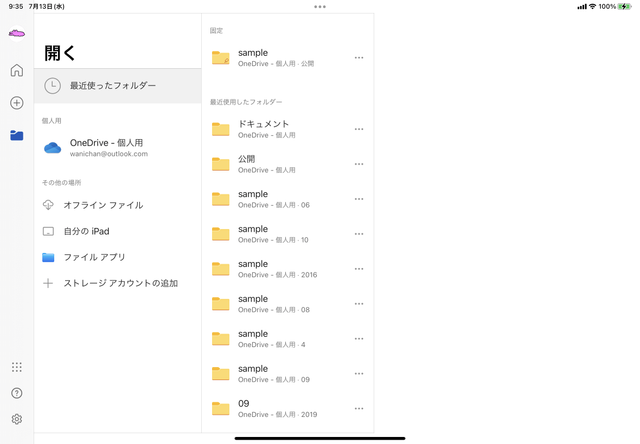Image resolution: width=640 pixels, height=444 pixels.
Task: Tap the Create new (plus) icon
Action: click(x=17, y=103)
